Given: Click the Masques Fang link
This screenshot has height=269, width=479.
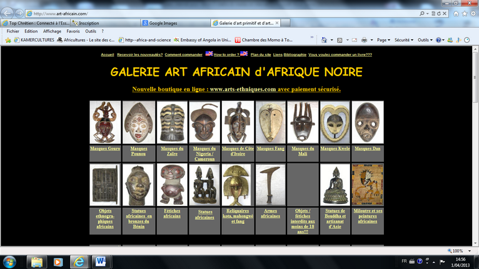Looking at the screenshot, I should [x=271, y=149].
